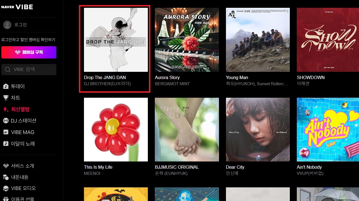Open 투데이 via its music note icon
This screenshot has height=201, width=359.
coord(6,86)
